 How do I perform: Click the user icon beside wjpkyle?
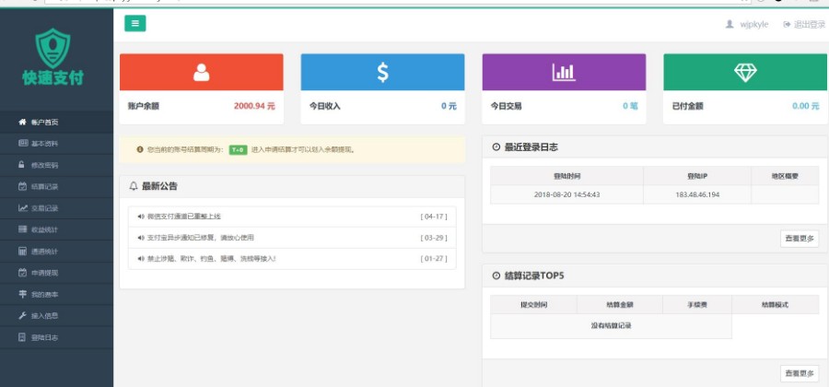click(x=730, y=24)
